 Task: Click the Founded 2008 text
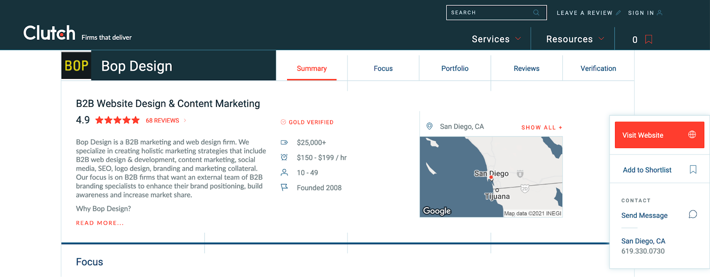pos(319,188)
